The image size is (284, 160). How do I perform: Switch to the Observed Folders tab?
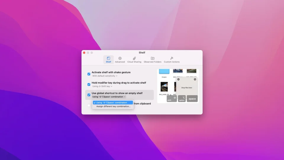point(153,60)
